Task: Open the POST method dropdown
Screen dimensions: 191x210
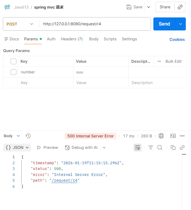Action: click(20, 24)
